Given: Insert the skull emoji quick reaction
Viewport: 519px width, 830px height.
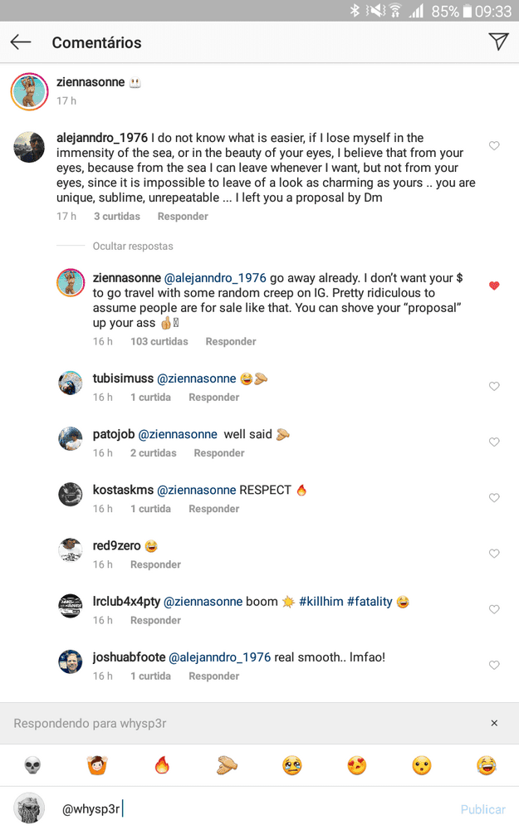Looking at the screenshot, I should 33,765.
